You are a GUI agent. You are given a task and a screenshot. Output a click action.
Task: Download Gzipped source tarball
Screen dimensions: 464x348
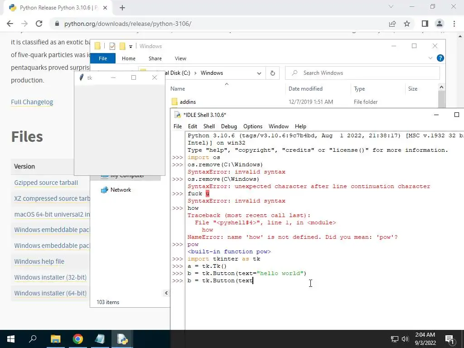coord(46,183)
